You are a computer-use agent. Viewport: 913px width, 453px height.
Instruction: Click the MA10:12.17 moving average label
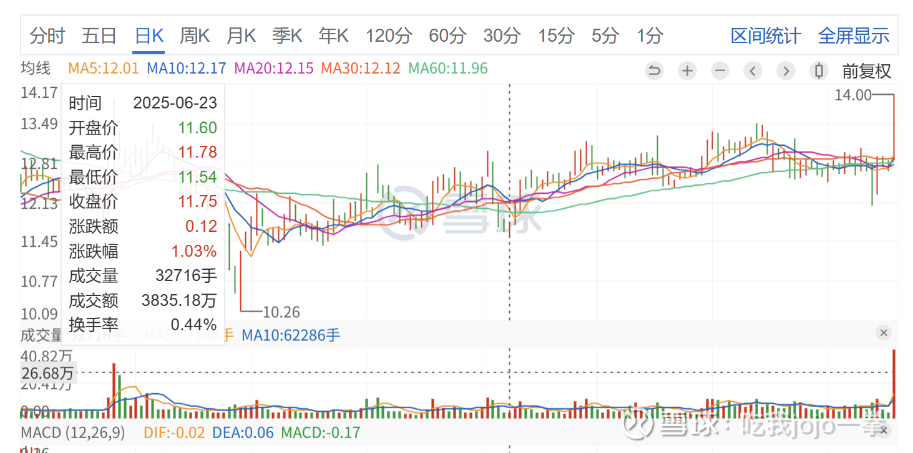[x=187, y=69]
